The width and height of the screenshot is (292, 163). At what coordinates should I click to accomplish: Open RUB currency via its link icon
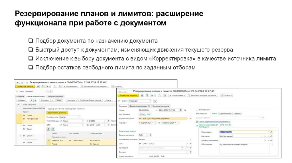point(150,135)
